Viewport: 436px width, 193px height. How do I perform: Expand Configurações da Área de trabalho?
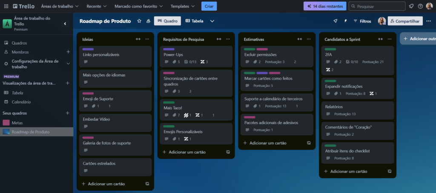click(68, 64)
